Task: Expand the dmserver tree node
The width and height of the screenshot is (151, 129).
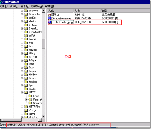Action: tap(22, 11)
